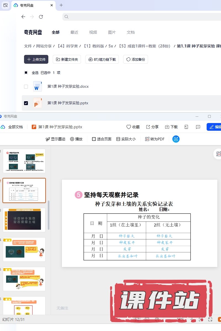
Task: Click the 新建文件夹 button
Action: click(67, 59)
